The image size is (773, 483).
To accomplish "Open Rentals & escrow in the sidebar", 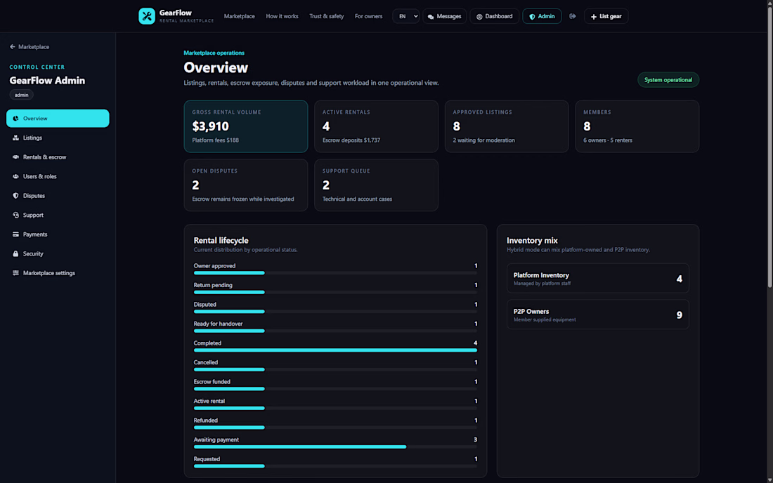I will [58, 157].
